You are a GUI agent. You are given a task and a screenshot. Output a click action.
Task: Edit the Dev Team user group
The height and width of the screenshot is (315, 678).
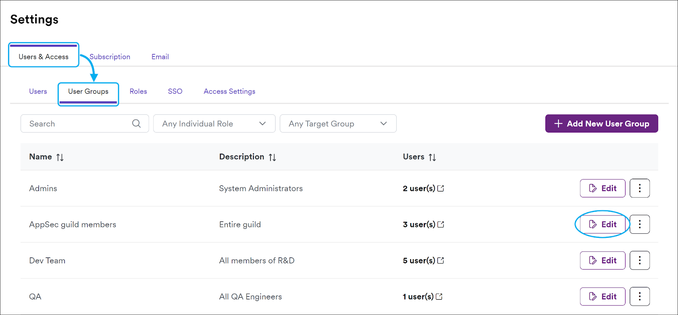pos(603,260)
